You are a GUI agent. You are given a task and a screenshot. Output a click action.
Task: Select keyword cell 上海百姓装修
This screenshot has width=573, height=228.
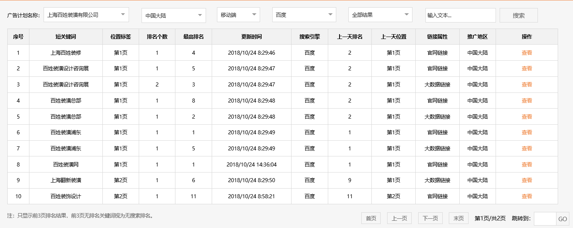tap(66, 53)
